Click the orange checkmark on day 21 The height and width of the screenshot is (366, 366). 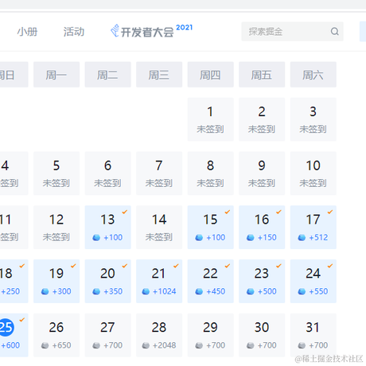tap(176, 266)
